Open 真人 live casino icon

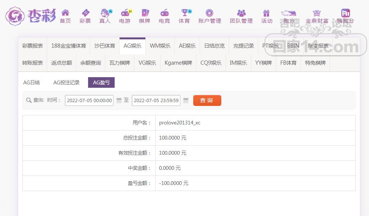(105, 13)
